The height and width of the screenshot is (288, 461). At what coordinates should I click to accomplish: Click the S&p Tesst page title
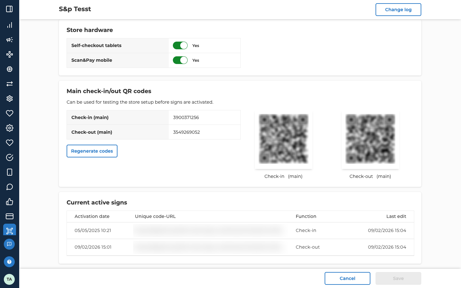[x=75, y=9]
